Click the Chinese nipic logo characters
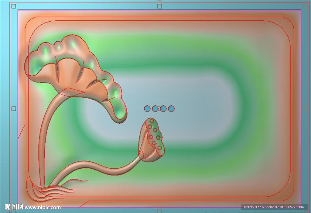This screenshot has height=213, width=311. (14, 207)
